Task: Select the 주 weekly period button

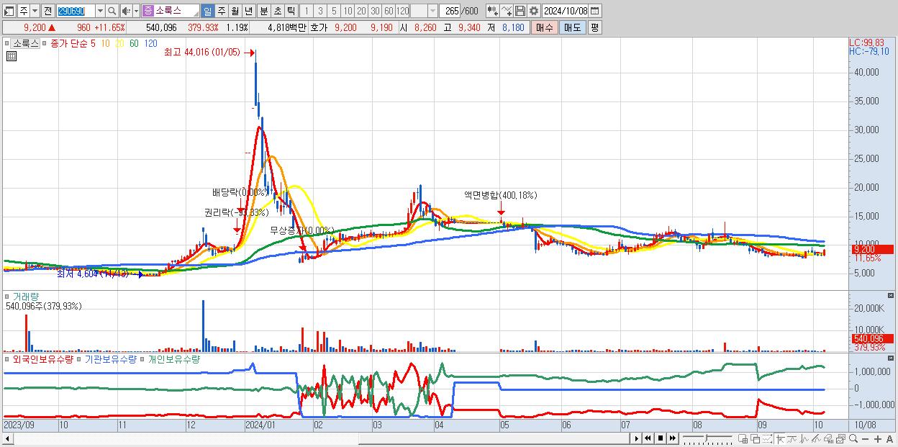Action: click(221, 11)
